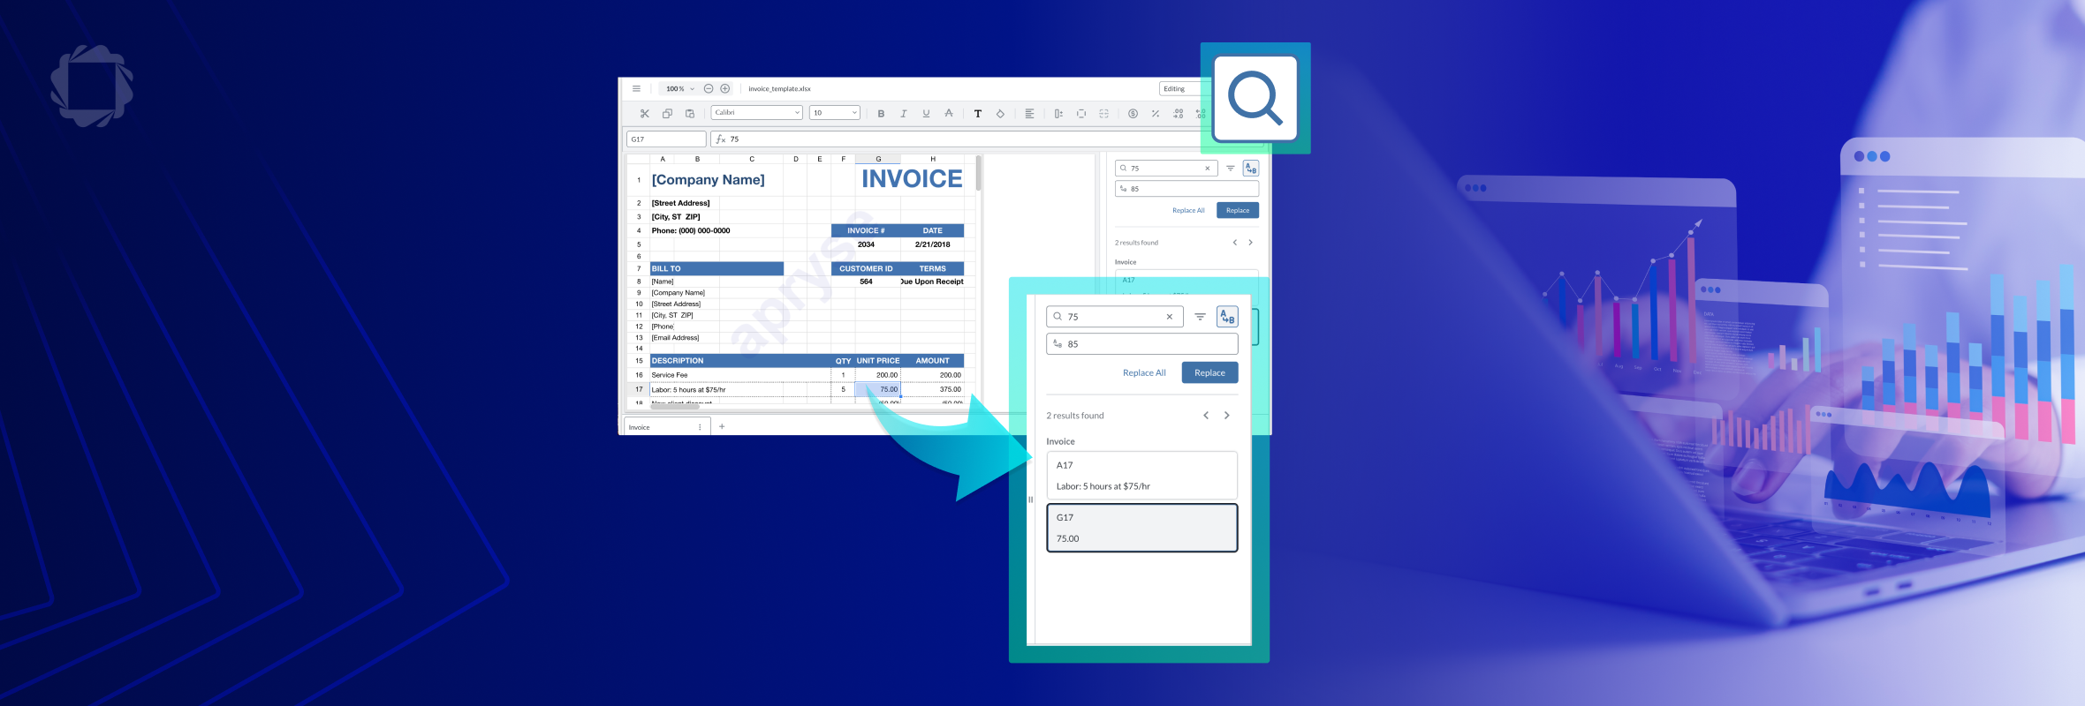The height and width of the screenshot is (706, 2085).
Task: Select column G header in the spreadsheet
Action: coord(878,159)
